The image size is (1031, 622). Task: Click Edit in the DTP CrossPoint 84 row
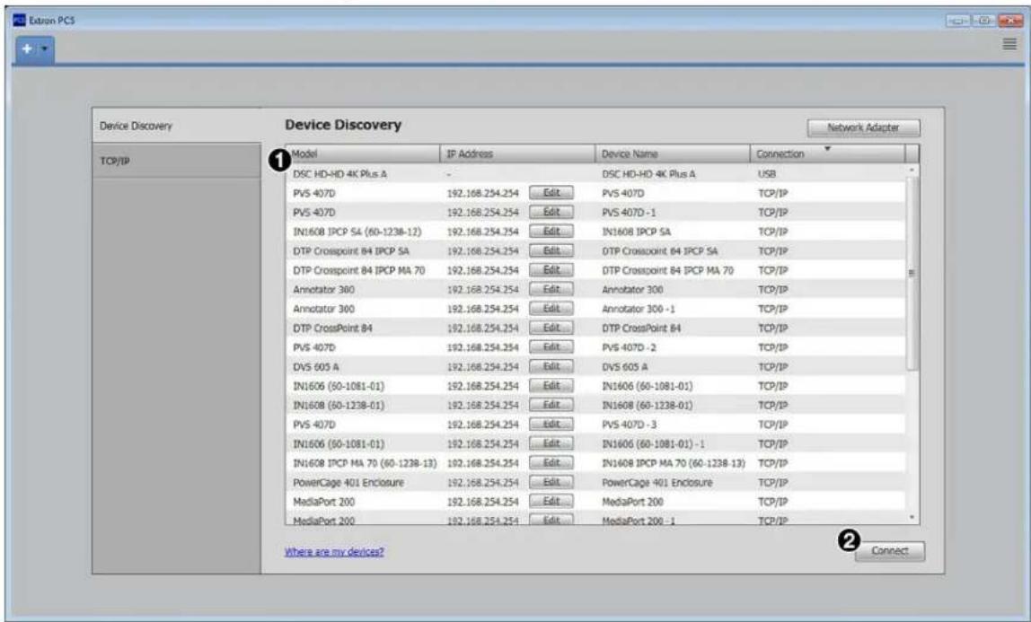coord(551,328)
